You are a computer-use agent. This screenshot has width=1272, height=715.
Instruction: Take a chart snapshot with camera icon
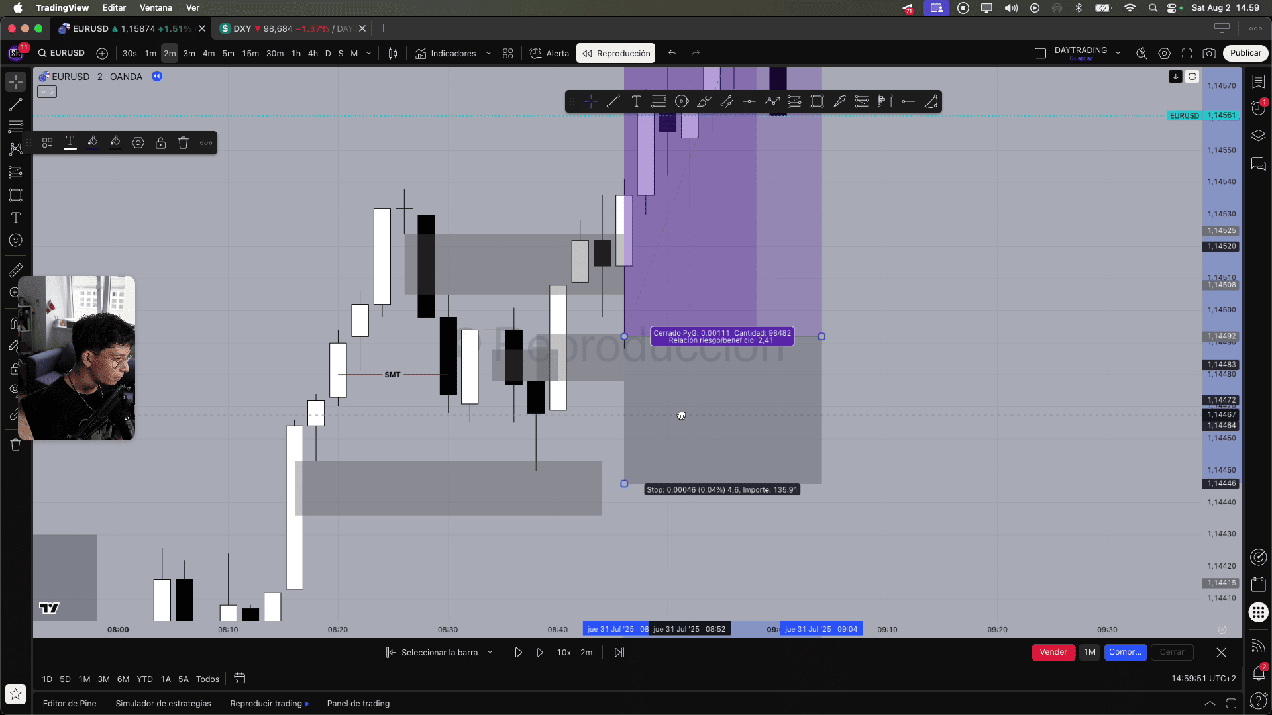pos(1209,54)
